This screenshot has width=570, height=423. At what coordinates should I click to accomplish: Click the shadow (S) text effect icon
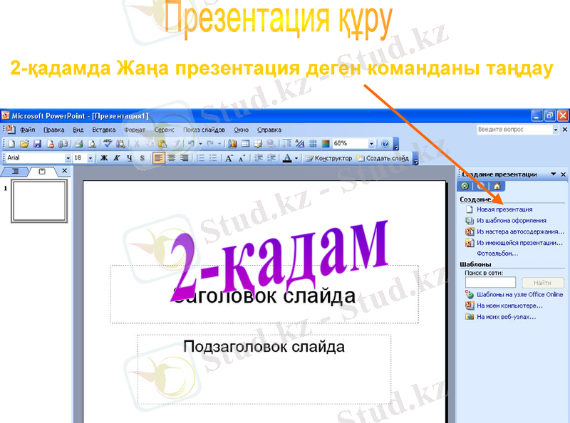click(x=142, y=157)
